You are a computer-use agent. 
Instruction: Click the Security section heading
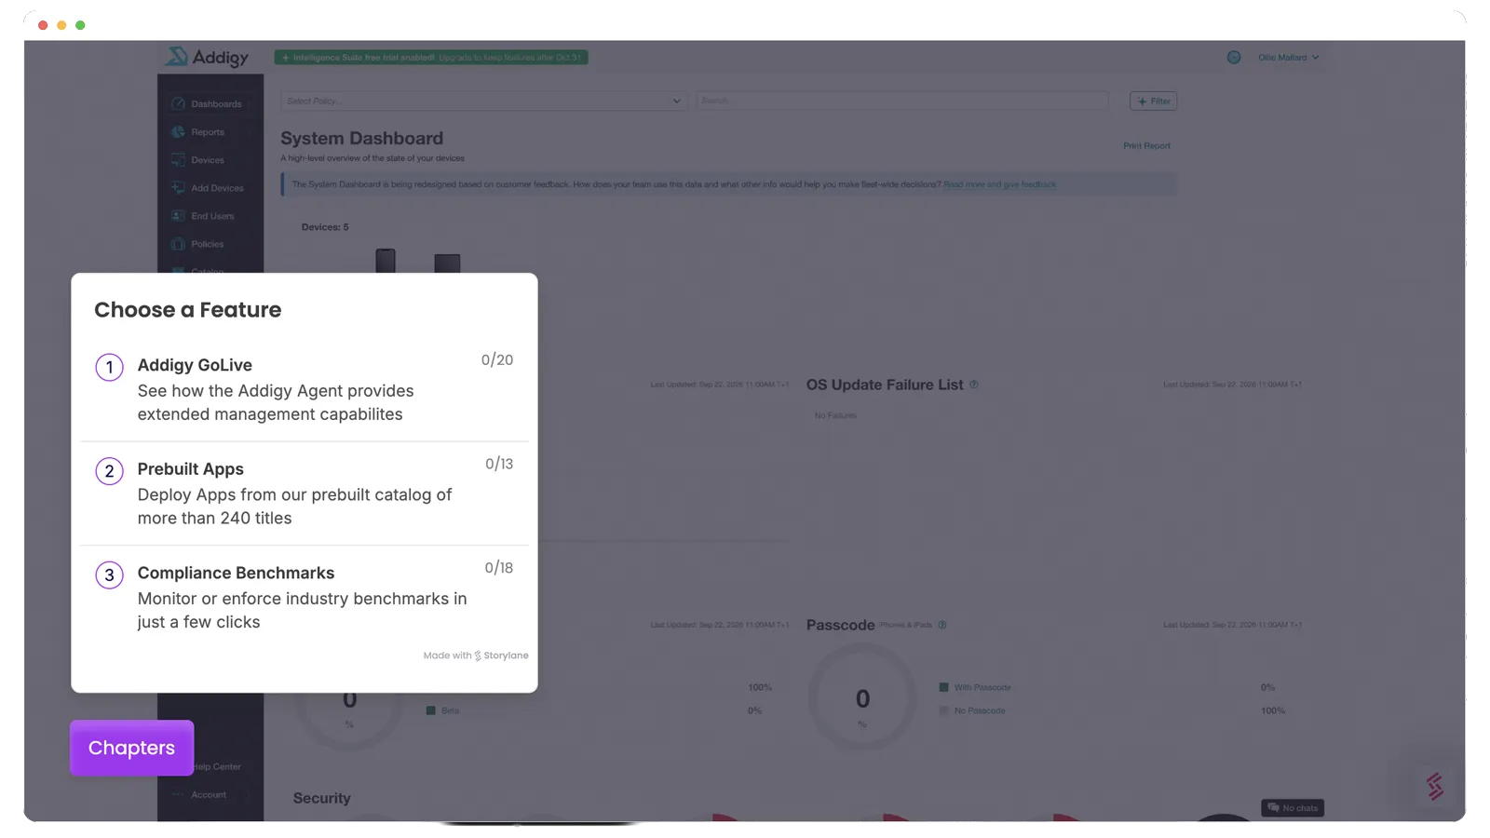[x=322, y=798]
